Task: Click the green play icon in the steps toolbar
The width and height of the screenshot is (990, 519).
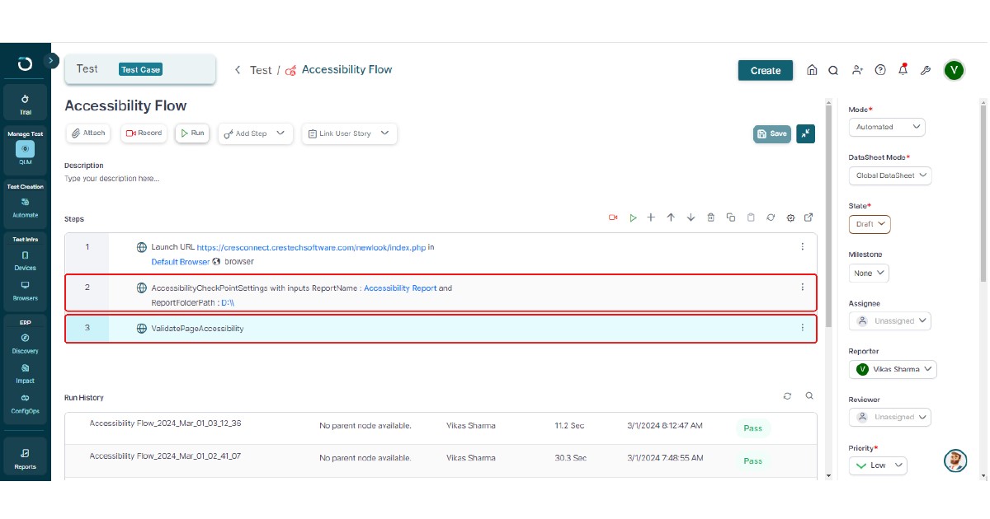Action: click(633, 217)
